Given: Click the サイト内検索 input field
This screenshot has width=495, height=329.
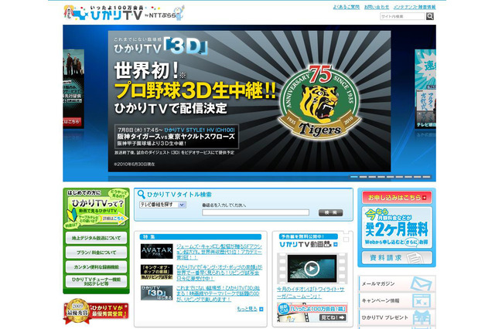Looking at the screenshot, I should (x=403, y=16).
